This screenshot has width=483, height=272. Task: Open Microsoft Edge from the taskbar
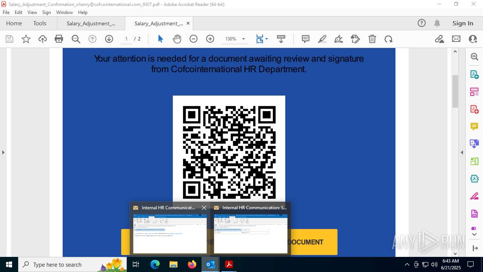pos(155,264)
